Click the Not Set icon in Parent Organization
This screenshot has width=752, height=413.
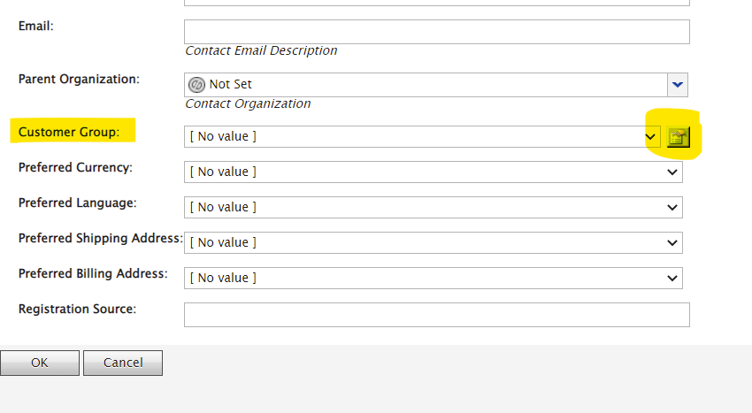pos(197,84)
